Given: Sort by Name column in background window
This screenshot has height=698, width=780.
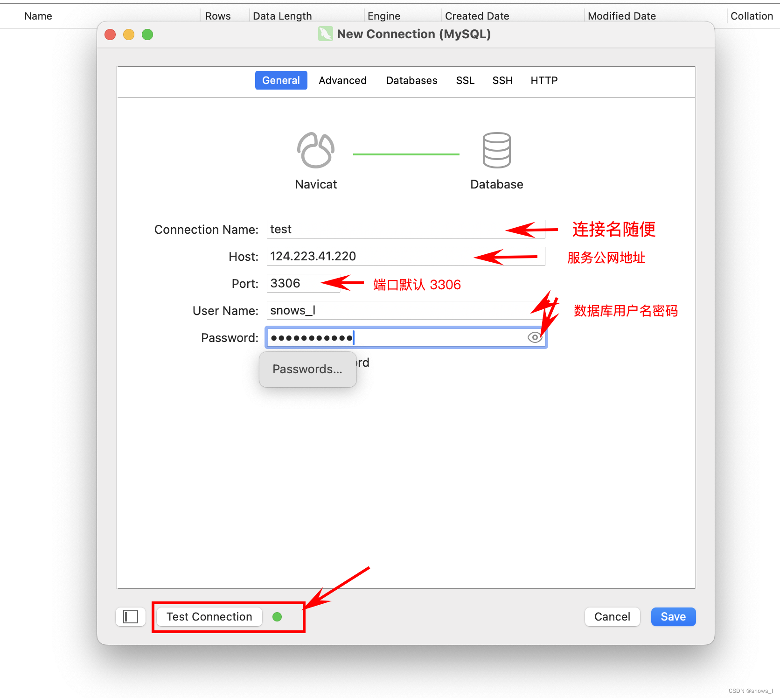Looking at the screenshot, I should coord(38,16).
